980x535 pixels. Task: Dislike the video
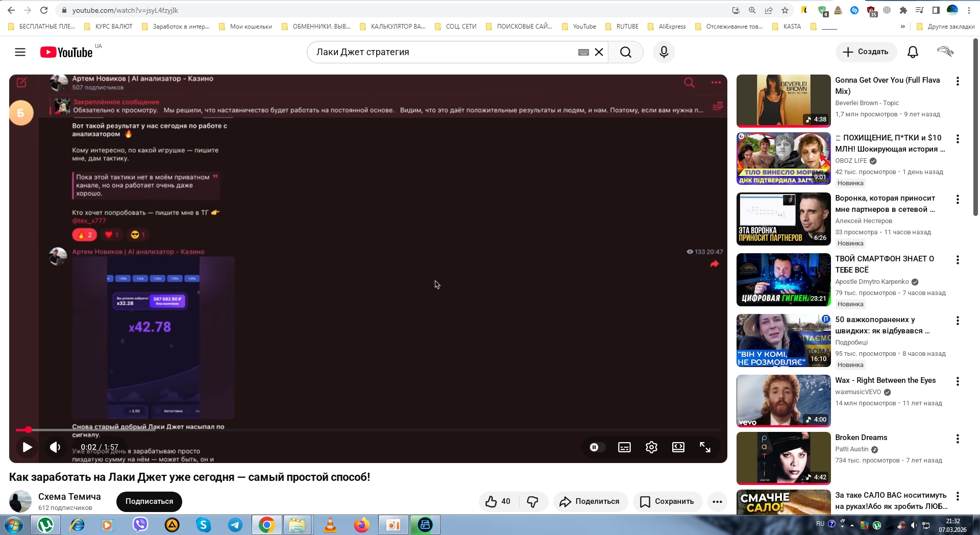coord(532,501)
